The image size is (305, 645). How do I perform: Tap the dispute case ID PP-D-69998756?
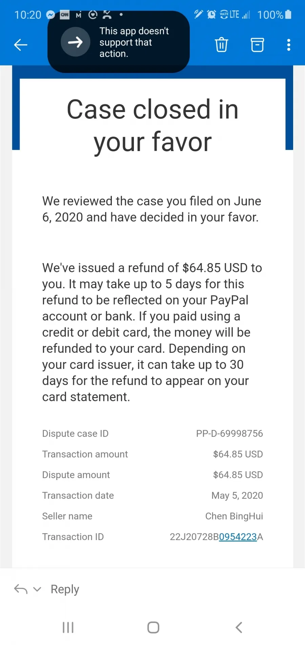[229, 434]
